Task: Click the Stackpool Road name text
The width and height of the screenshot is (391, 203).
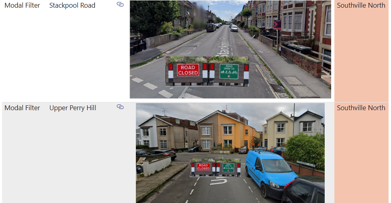Action: click(x=72, y=6)
